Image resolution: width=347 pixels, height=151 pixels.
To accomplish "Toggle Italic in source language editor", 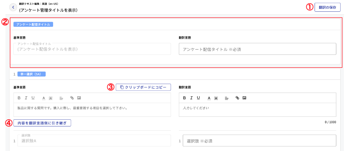I will click(x=26, y=98).
